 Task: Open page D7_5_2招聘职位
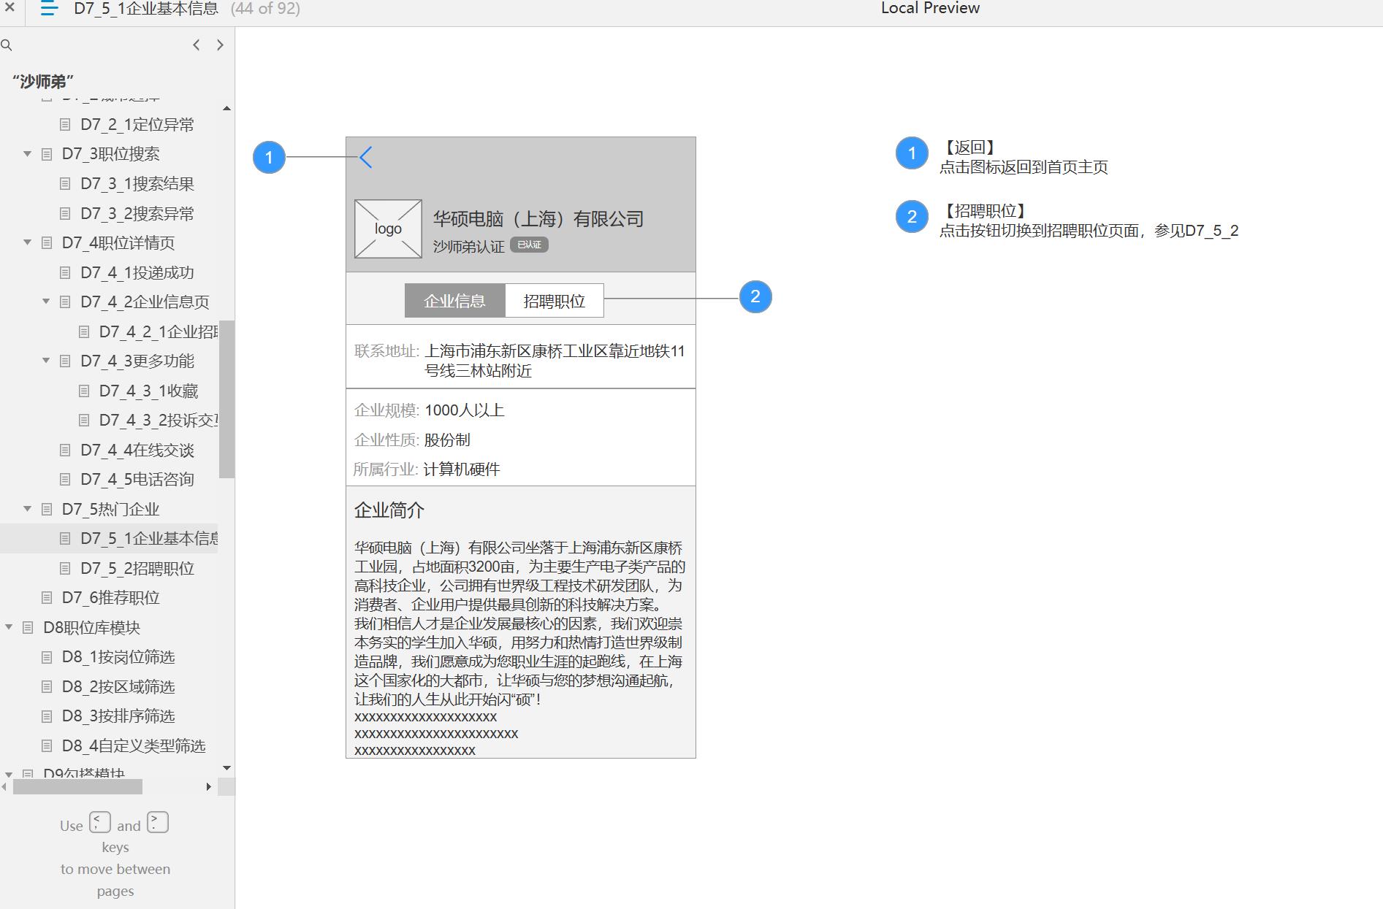(137, 568)
